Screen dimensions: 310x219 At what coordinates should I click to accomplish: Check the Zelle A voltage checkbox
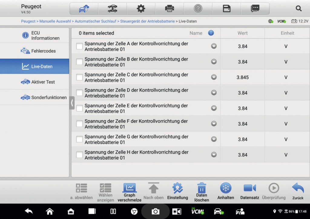tap(79, 46)
